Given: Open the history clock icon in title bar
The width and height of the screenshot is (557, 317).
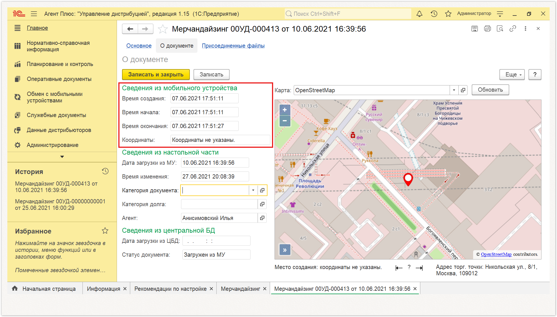Looking at the screenshot, I should pos(434,14).
